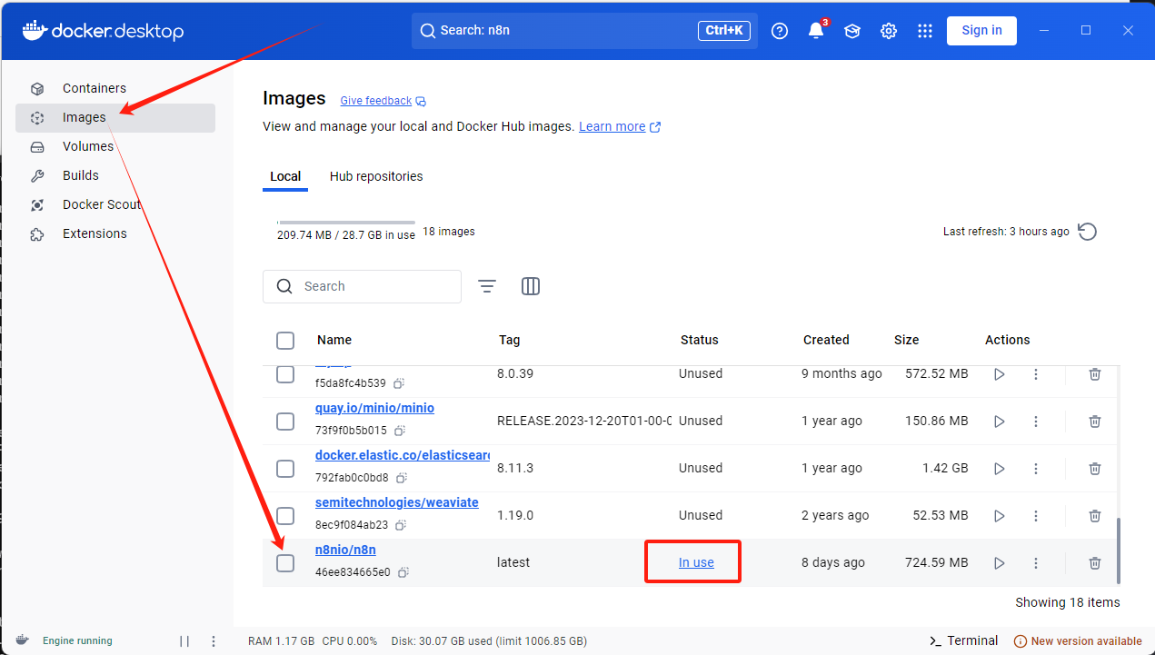1155x655 pixels.
Task: Open the apps grid icon
Action: tap(925, 31)
